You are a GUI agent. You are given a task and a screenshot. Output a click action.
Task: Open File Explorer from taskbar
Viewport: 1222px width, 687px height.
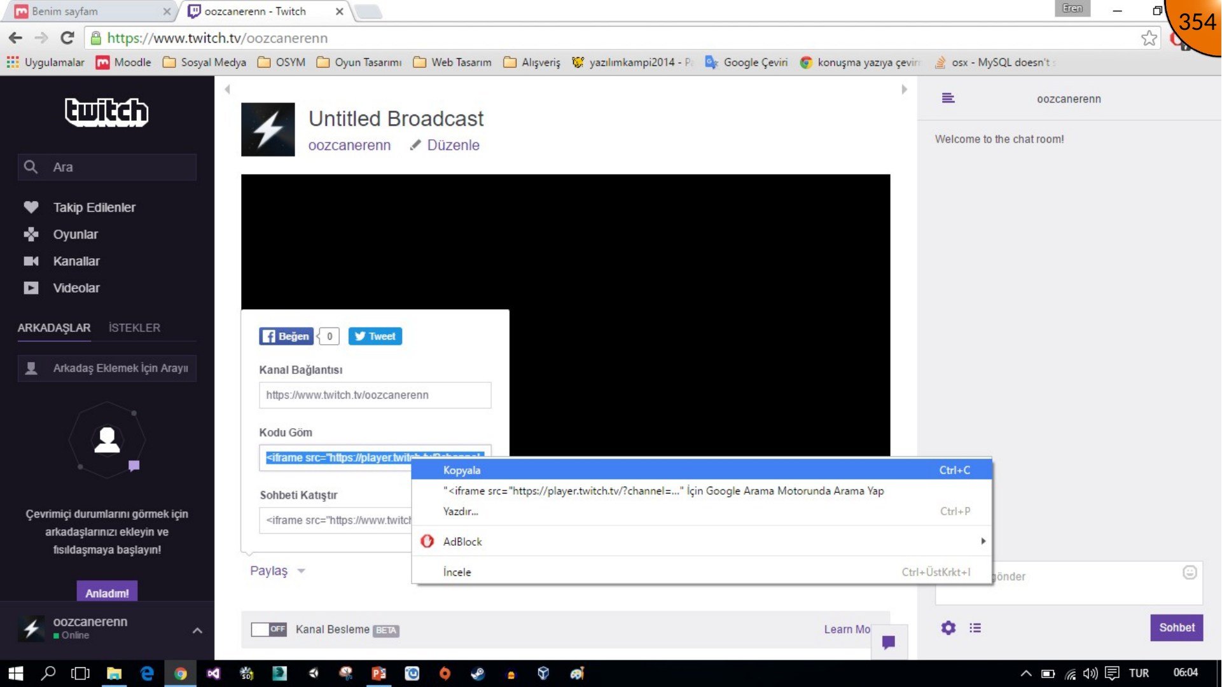[114, 674]
